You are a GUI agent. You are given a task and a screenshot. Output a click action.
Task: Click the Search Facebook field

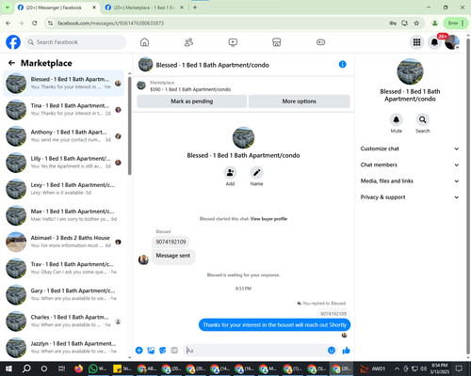pos(75,42)
